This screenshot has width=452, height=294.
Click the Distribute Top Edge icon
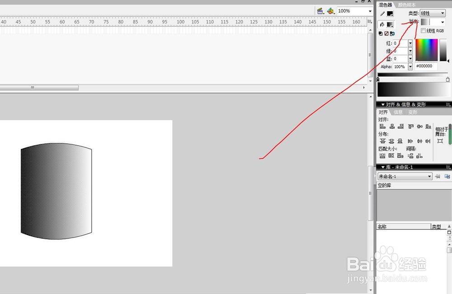pos(382,141)
